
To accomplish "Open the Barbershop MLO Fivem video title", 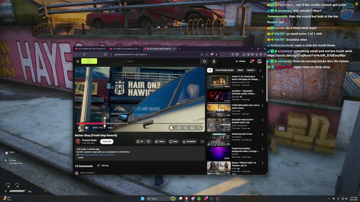I will click(x=242, y=134).
